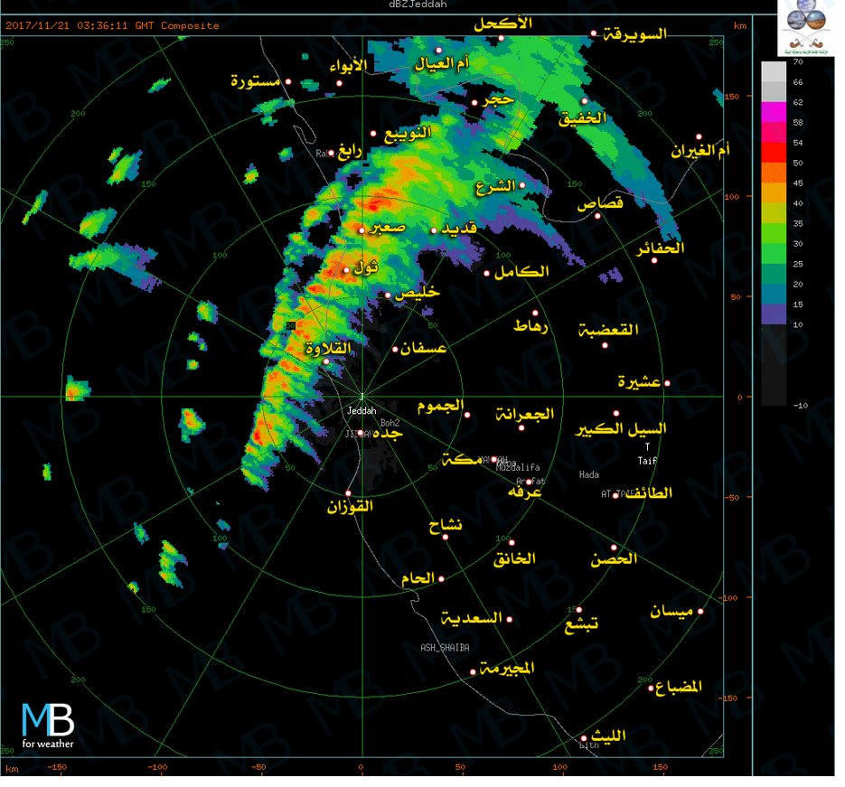Click the 'dBZJeddah' title text
This screenshot has width=845, height=787.
(x=418, y=5)
